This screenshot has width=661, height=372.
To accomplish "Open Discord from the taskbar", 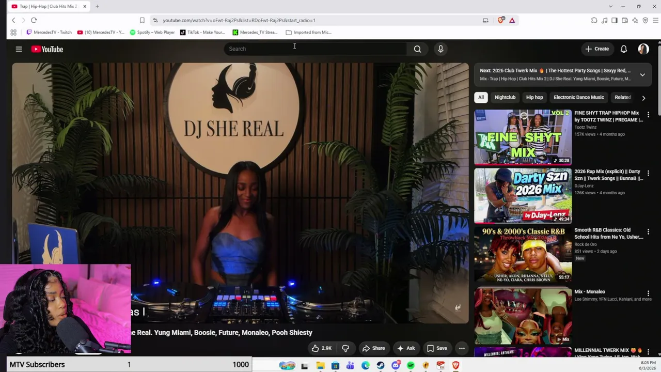I will (396, 365).
